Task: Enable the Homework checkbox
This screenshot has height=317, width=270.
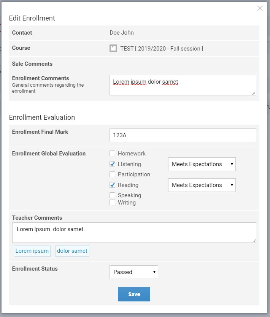Action: point(113,154)
